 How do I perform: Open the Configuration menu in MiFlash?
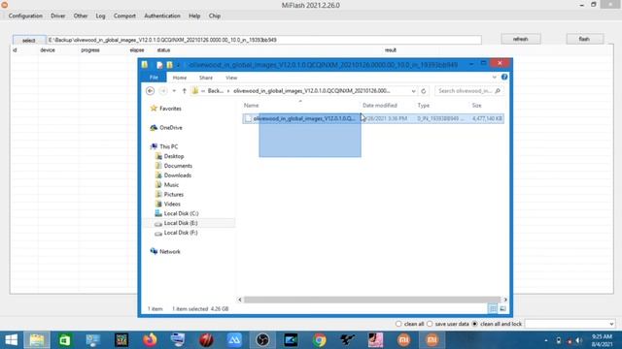tap(25, 16)
